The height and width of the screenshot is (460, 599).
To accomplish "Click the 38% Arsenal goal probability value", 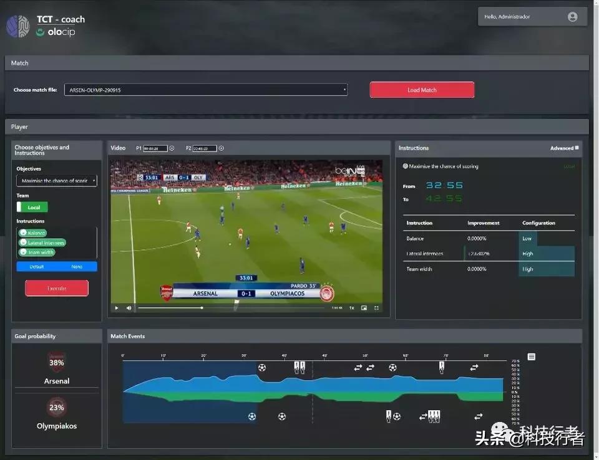I will coord(57,363).
